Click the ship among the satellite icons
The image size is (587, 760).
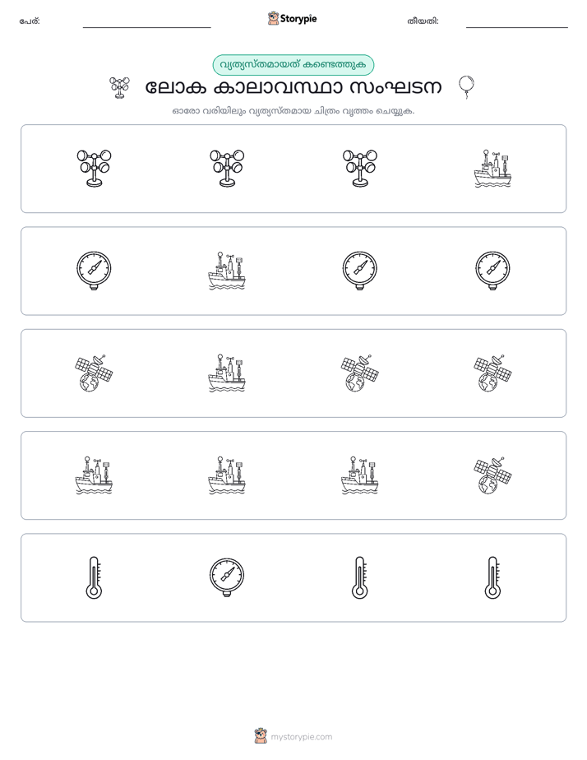click(x=227, y=373)
